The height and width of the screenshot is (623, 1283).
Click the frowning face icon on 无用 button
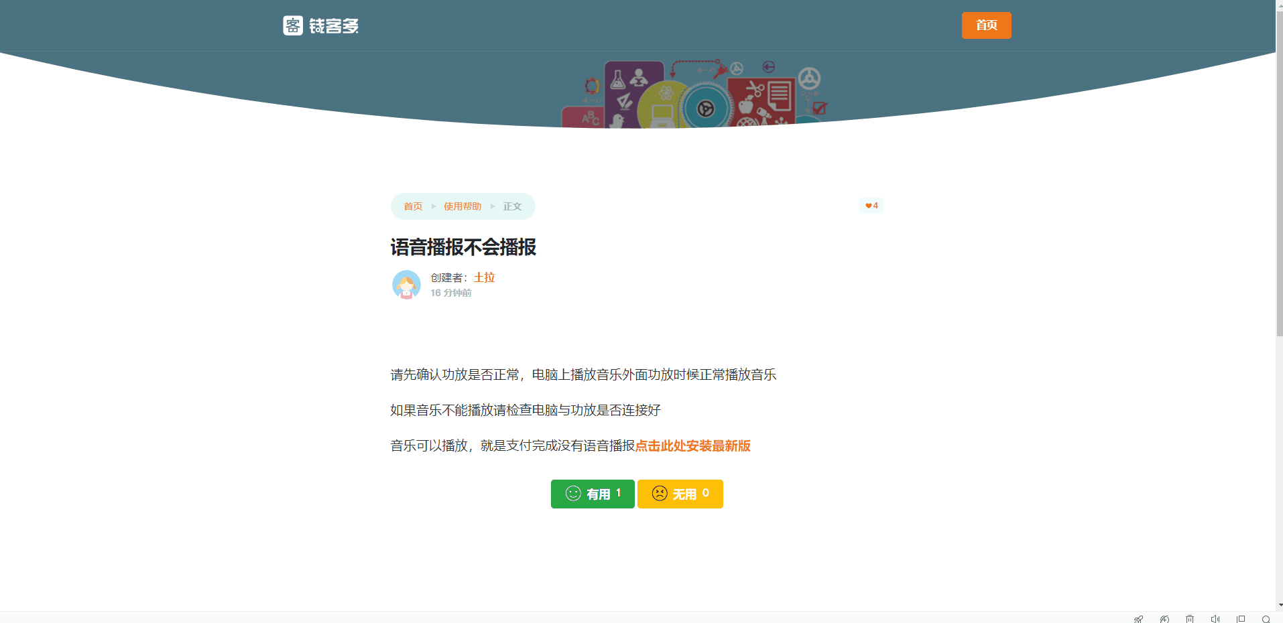pyautogui.click(x=660, y=494)
